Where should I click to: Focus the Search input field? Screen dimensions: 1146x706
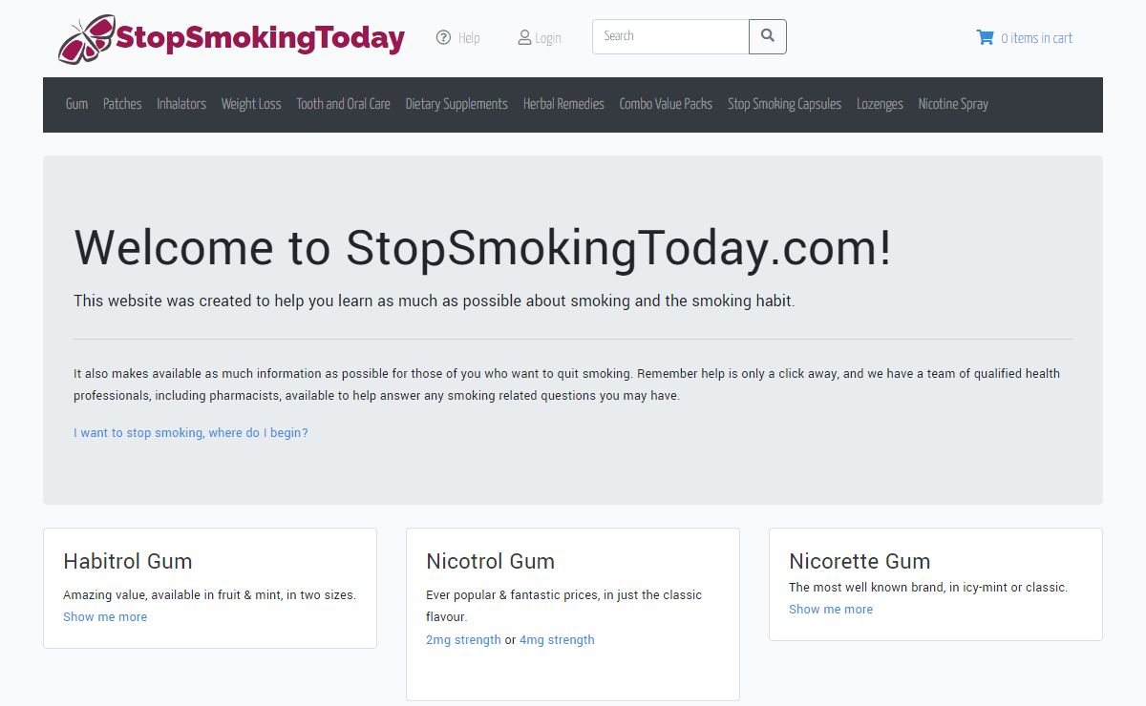(670, 36)
